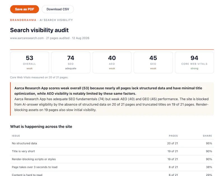Click the www.aarcaresearch.com site URL text
This screenshot has height=176, width=224.
[27, 38]
